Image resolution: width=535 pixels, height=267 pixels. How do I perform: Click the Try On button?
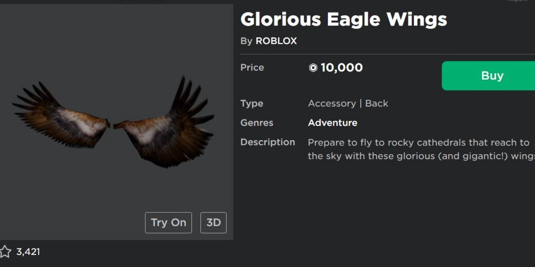168,222
